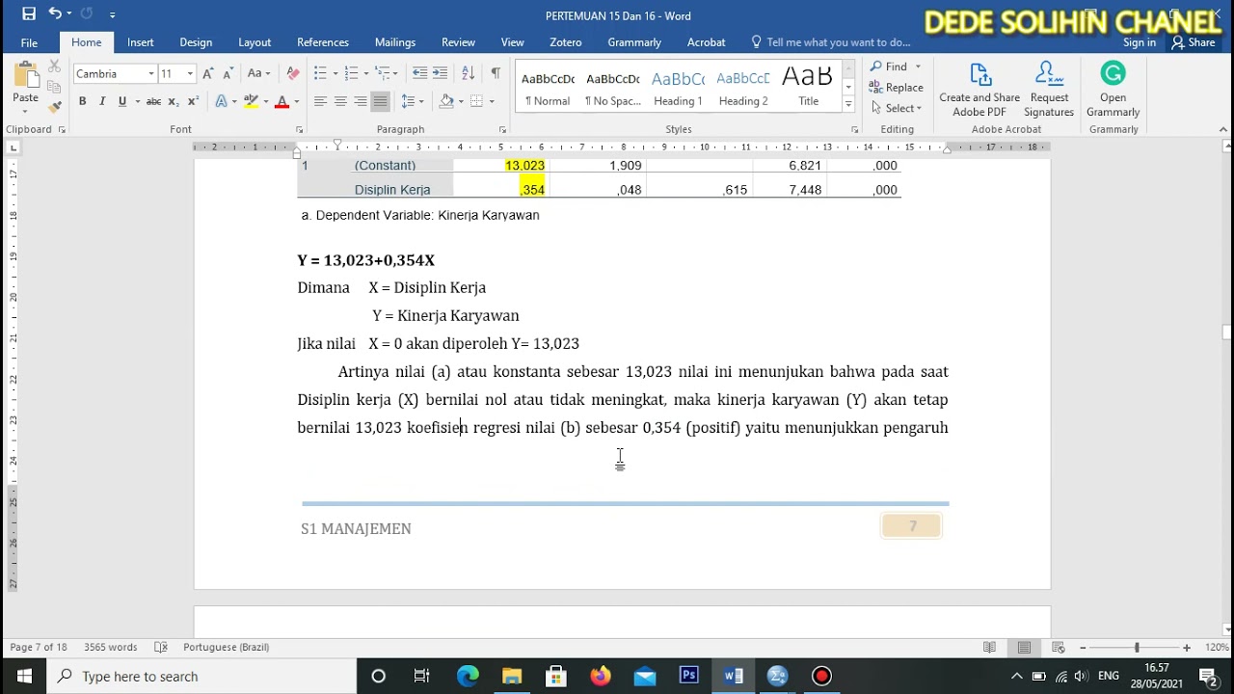Switch to the Design tab
1234x694 pixels.
click(196, 42)
